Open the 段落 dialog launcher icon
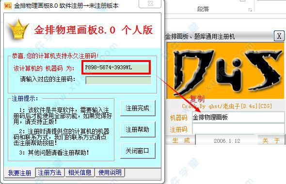286x184 pixels. click(250, 10)
